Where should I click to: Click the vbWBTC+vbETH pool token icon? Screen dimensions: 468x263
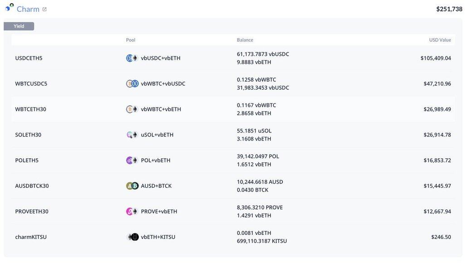[132, 109]
